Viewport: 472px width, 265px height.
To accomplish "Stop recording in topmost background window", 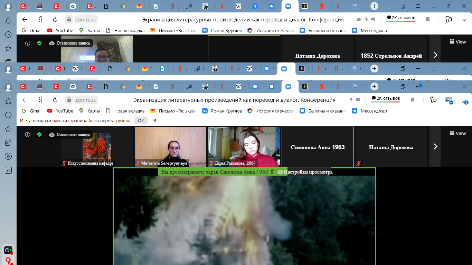I will click(x=70, y=43).
